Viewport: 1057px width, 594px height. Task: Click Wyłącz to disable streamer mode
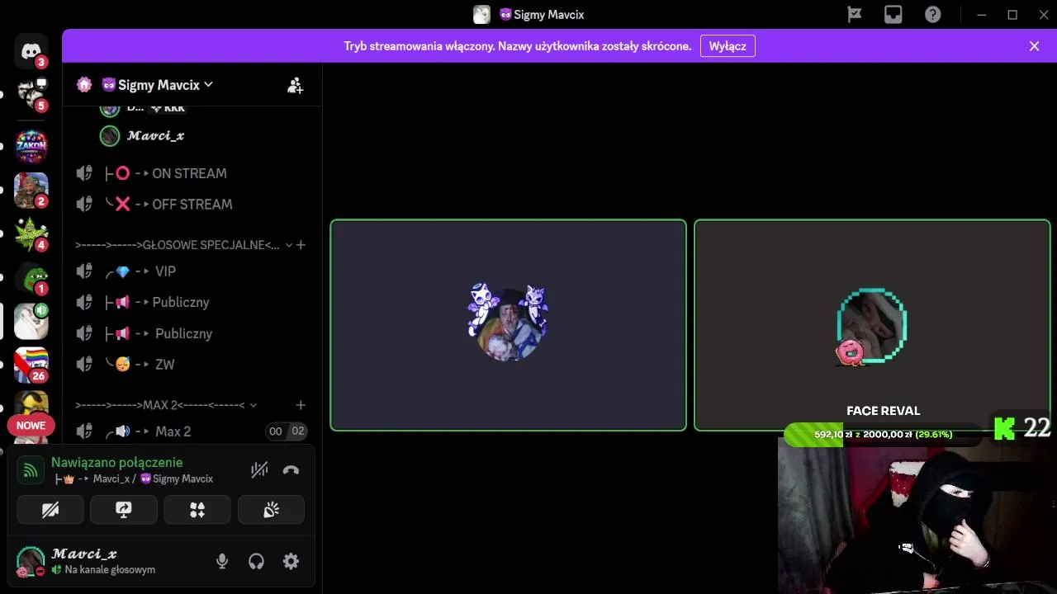pos(728,46)
